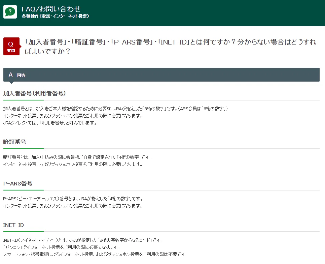
Task: Click the sentence starting 暗証番号とは
Action: click(77, 157)
